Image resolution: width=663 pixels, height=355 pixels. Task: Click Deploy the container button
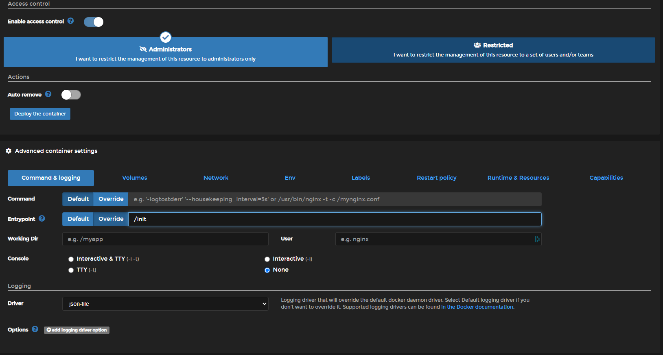[x=40, y=114]
